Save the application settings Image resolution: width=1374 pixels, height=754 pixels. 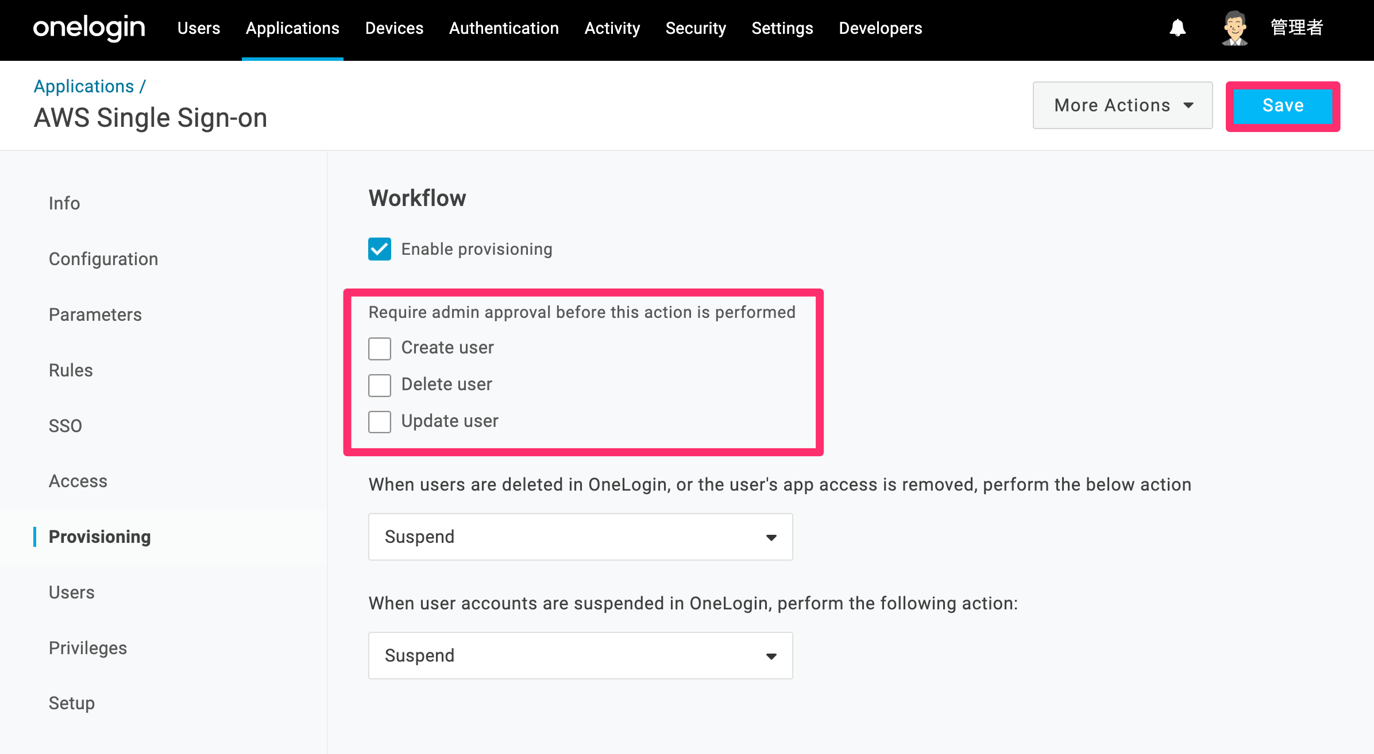tap(1283, 106)
